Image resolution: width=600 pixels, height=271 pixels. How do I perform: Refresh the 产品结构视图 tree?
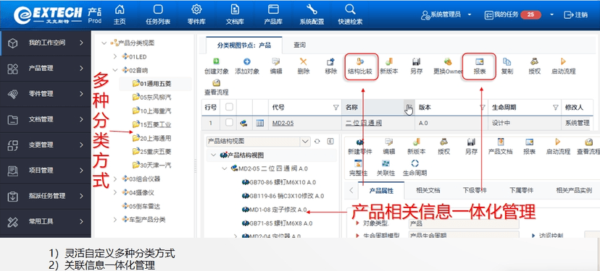click(317, 141)
